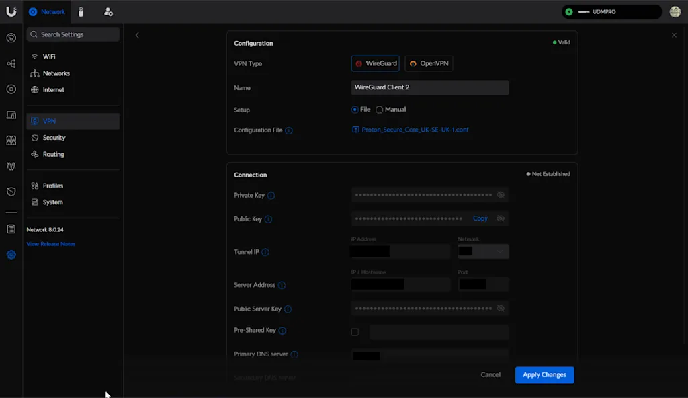This screenshot has width=688, height=398.
Task: Show Public Server Key info tooltip
Action: pos(288,309)
